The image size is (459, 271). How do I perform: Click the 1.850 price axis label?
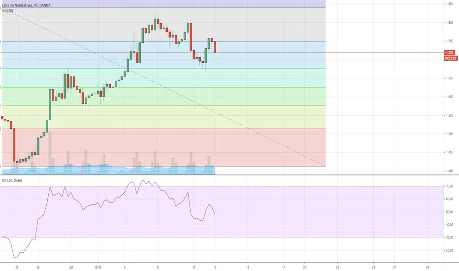click(449, 4)
